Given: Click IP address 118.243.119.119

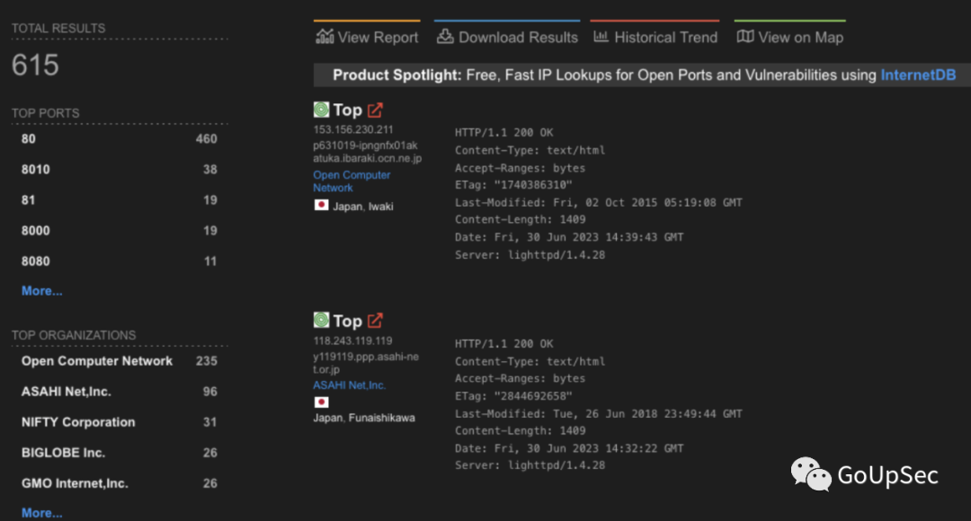Looking at the screenshot, I should pos(352,340).
